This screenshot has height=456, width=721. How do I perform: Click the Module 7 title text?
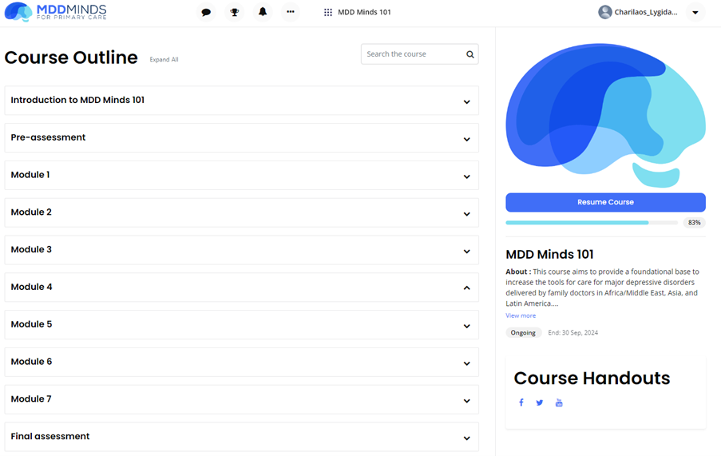tap(31, 399)
